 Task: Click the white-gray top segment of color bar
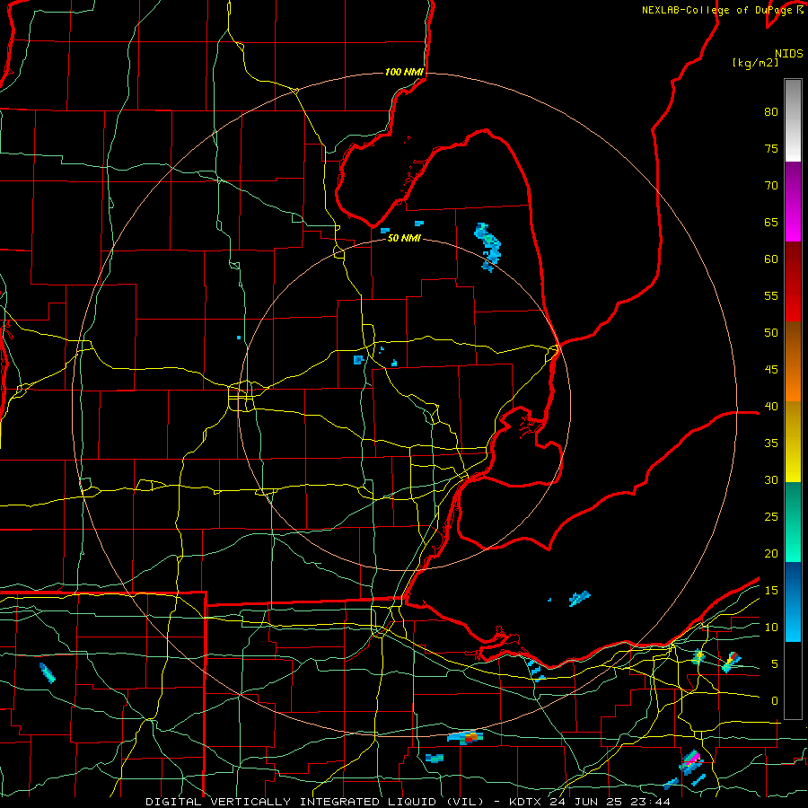tap(793, 120)
